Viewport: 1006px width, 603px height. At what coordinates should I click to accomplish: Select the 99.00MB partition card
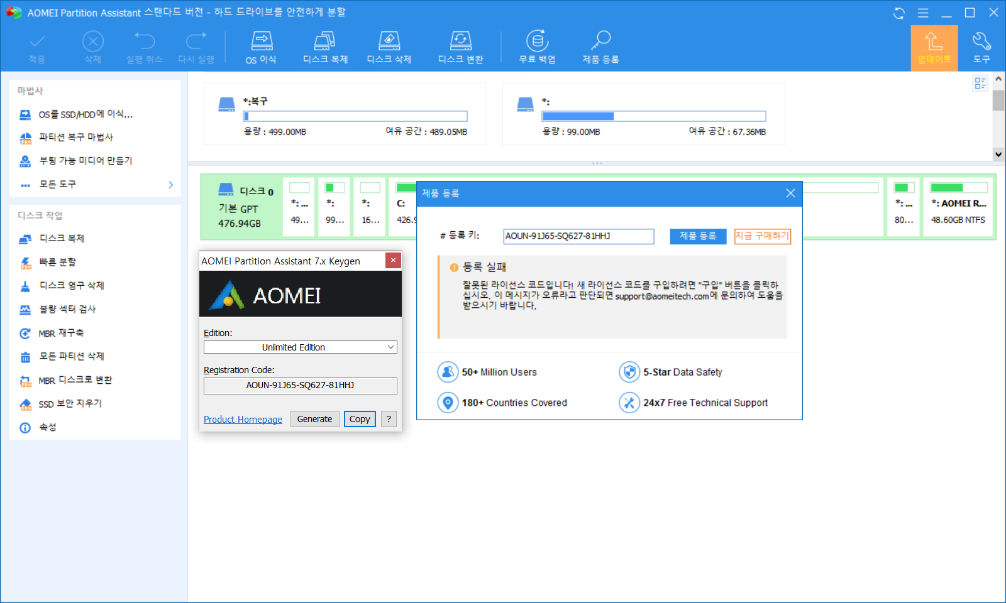(x=643, y=114)
